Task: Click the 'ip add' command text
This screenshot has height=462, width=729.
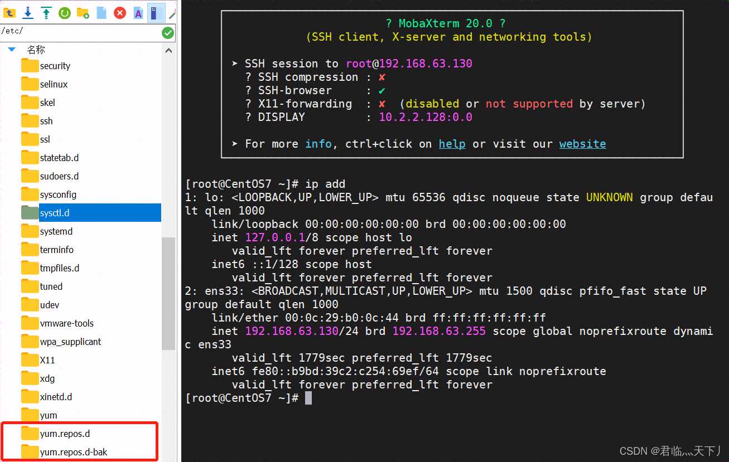Action: [x=325, y=184]
